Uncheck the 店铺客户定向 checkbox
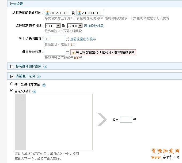The image size is (182, 163). click(12, 76)
